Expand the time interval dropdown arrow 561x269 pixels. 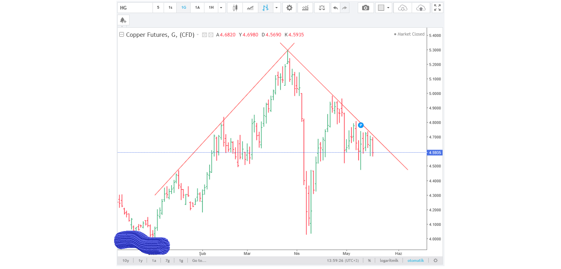(221, 8)
